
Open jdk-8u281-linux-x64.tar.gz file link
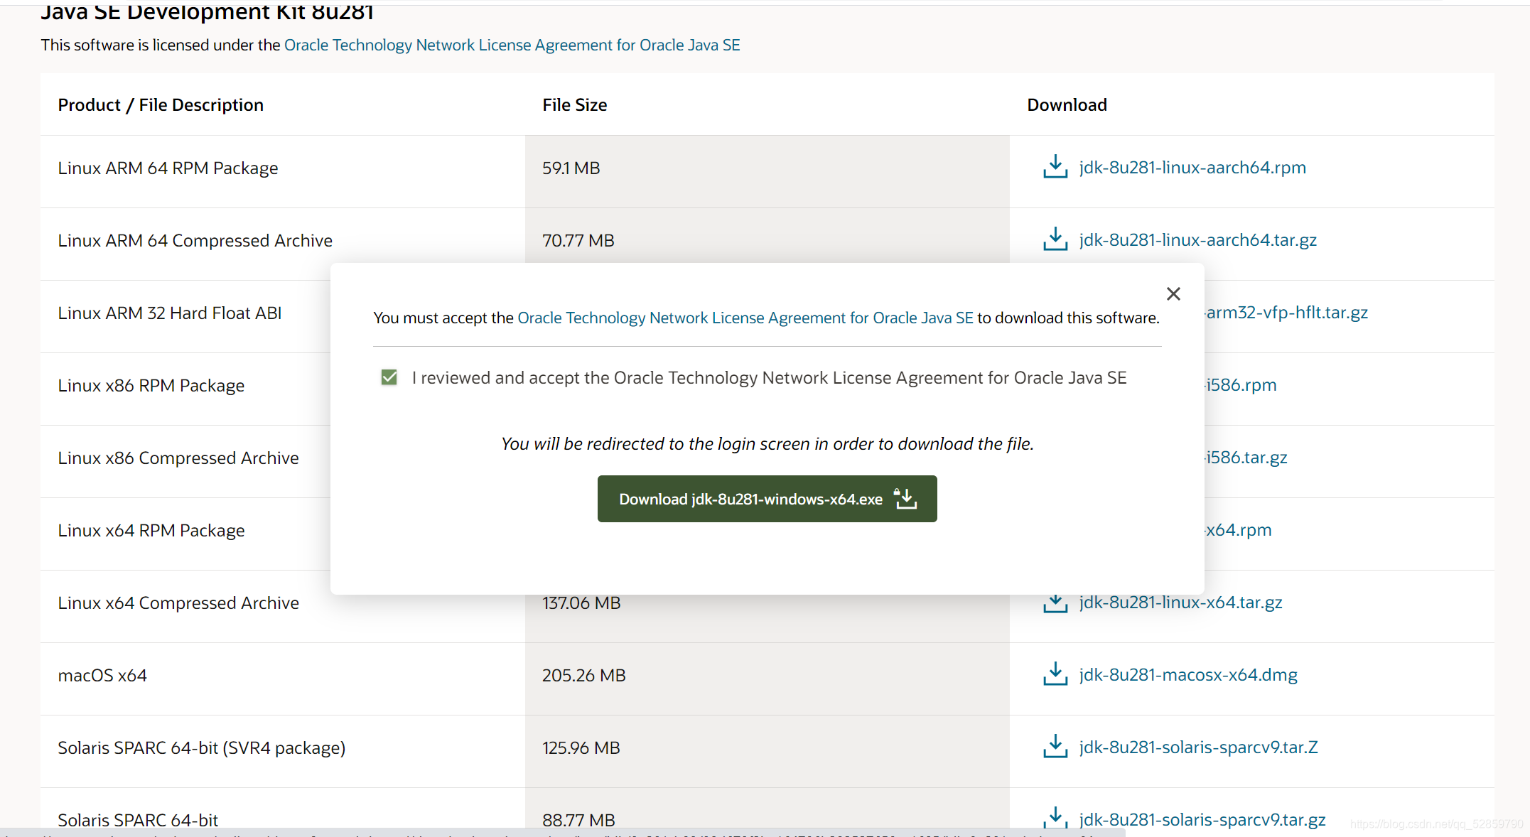point(1180,603)
